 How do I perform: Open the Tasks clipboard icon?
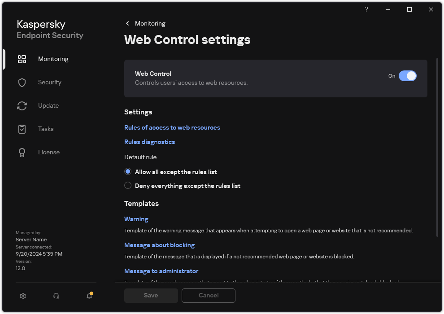tap(22, 129)
